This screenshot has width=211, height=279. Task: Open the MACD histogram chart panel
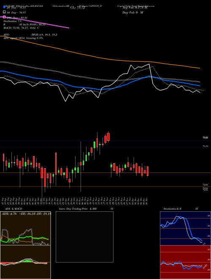pyautogui.click(x=25, y=262)
